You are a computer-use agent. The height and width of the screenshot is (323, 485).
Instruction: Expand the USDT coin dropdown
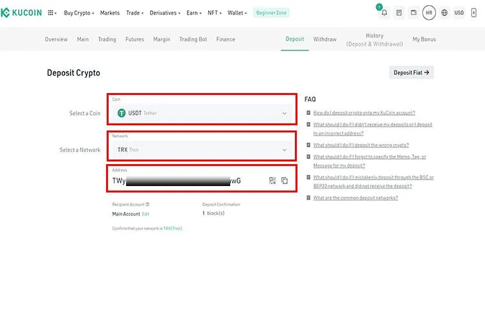pos(202,113)
